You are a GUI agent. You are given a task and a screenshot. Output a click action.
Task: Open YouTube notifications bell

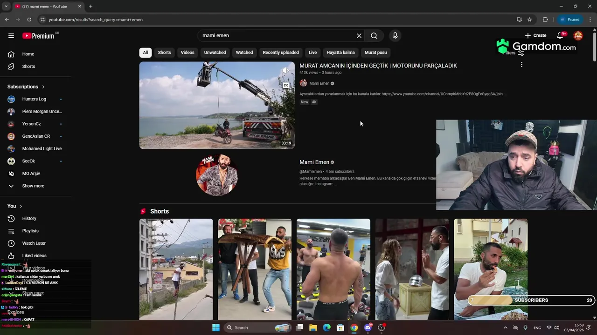[x=561, y=35]
